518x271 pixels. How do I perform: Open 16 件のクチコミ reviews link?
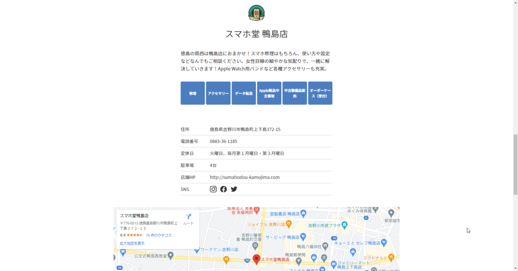click(158, 235)
